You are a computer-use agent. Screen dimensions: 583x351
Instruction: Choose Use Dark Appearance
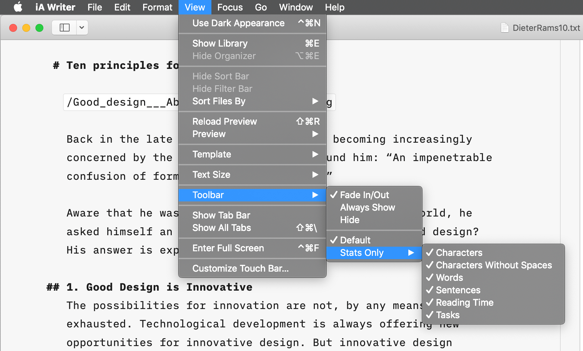click(252, 23)
